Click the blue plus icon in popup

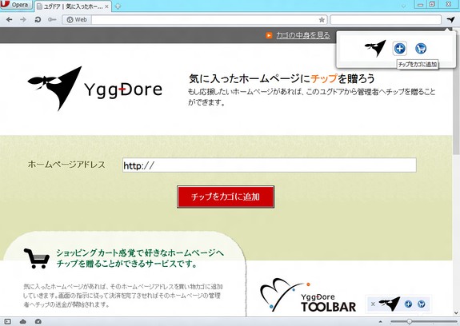coord(399,48)
